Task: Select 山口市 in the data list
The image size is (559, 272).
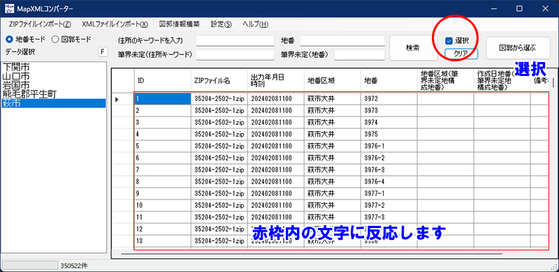Action: click(x=54, y=76)
